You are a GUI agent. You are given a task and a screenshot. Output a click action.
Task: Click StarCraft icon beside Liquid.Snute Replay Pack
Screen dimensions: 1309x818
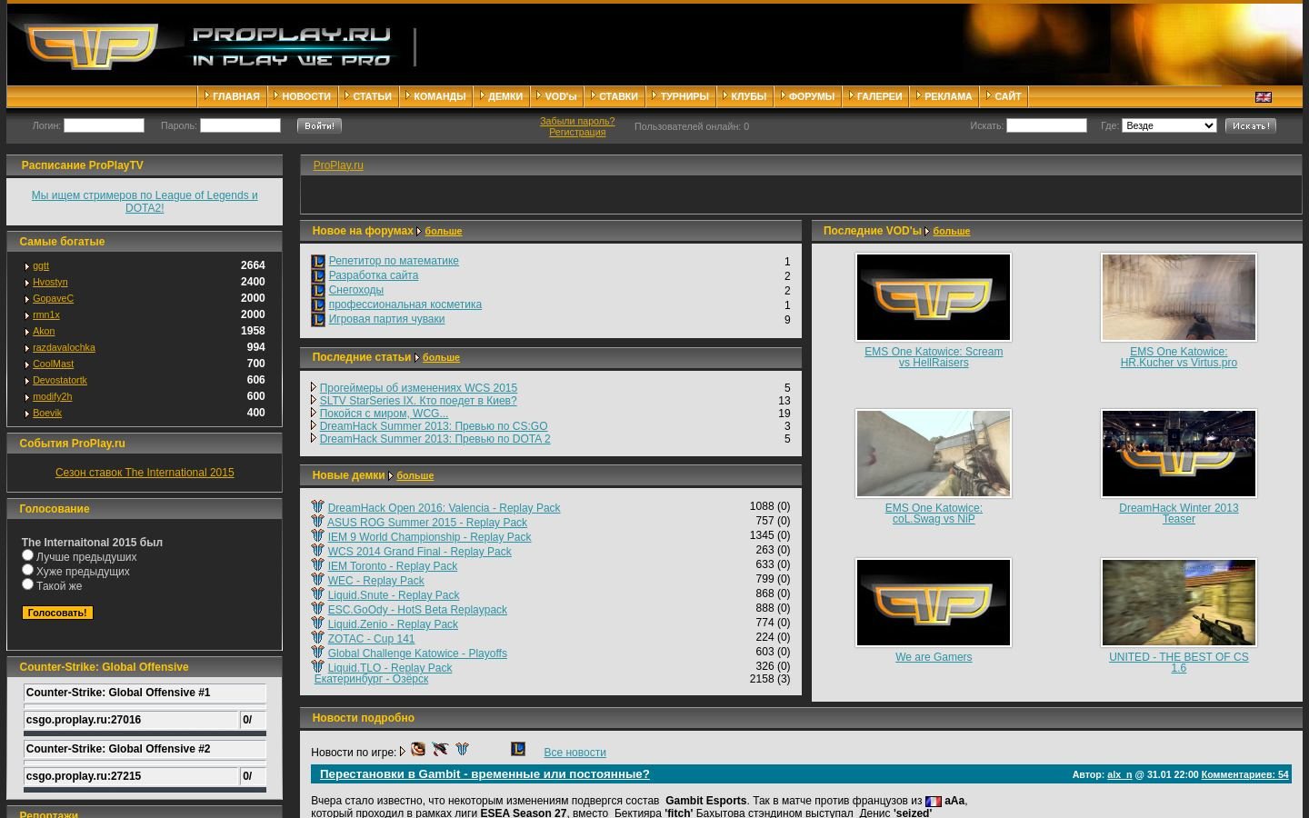(x=317, y=594)
